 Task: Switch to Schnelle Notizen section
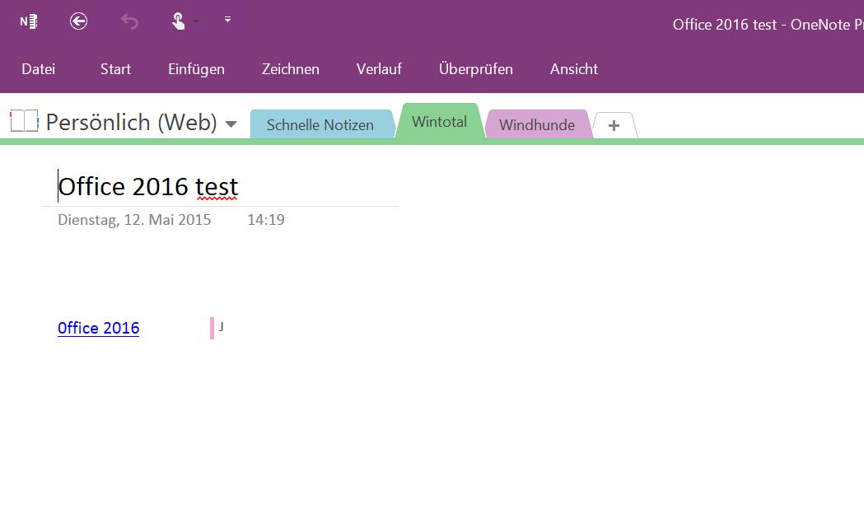click(x=322, y=124)
